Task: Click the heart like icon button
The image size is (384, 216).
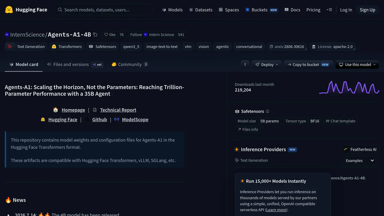Action: tap(106, 34)
